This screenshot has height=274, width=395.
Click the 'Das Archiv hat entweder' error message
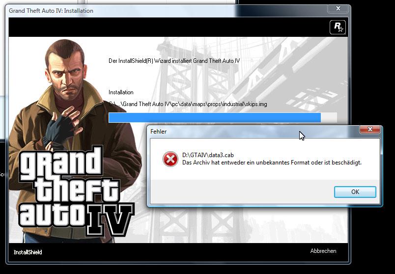[272, 163]
